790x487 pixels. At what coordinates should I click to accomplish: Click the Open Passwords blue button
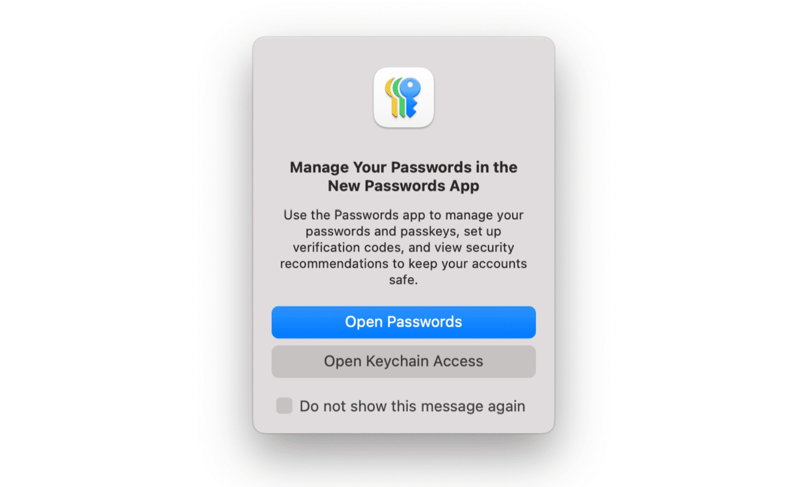click(x=403, y=322)
